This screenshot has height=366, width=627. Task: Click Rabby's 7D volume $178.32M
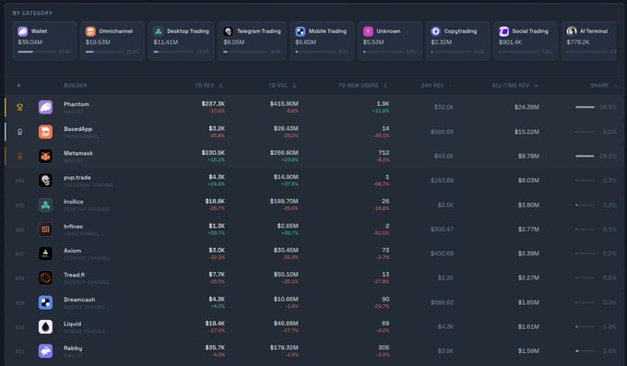(284, 348)
